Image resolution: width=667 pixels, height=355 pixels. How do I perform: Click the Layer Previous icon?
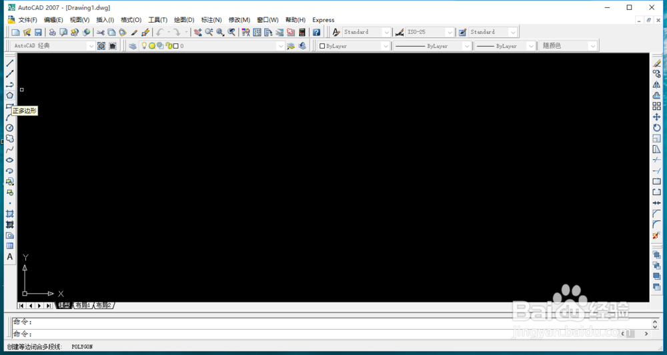302,46
